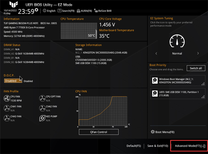
Task: Click Windows Boot Manager disk icon
Action: coord(155,81)
